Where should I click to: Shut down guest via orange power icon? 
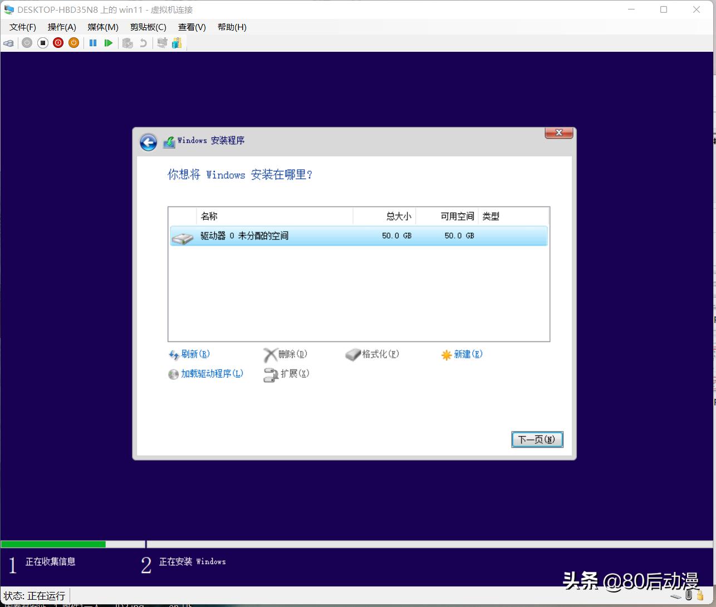[73, 43]
